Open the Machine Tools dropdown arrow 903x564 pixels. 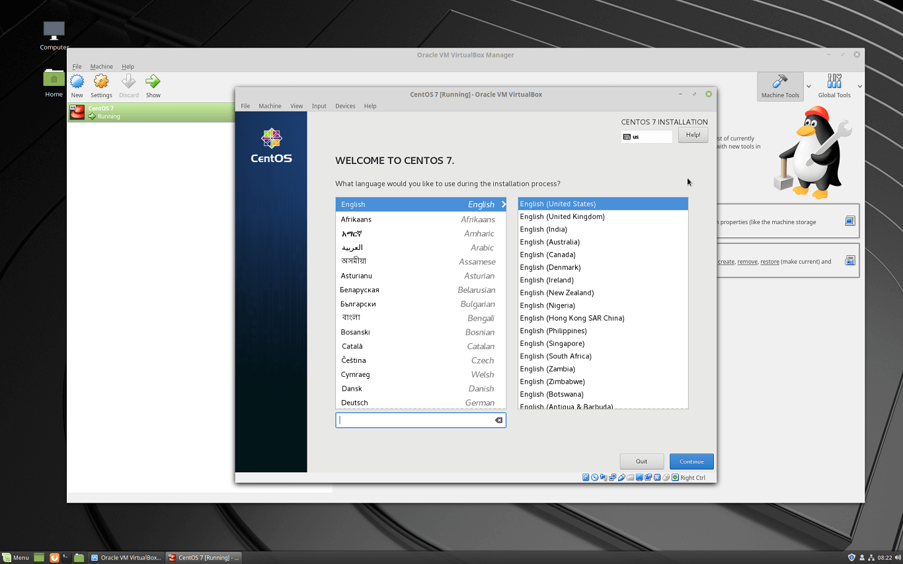[x=809, y=87]
